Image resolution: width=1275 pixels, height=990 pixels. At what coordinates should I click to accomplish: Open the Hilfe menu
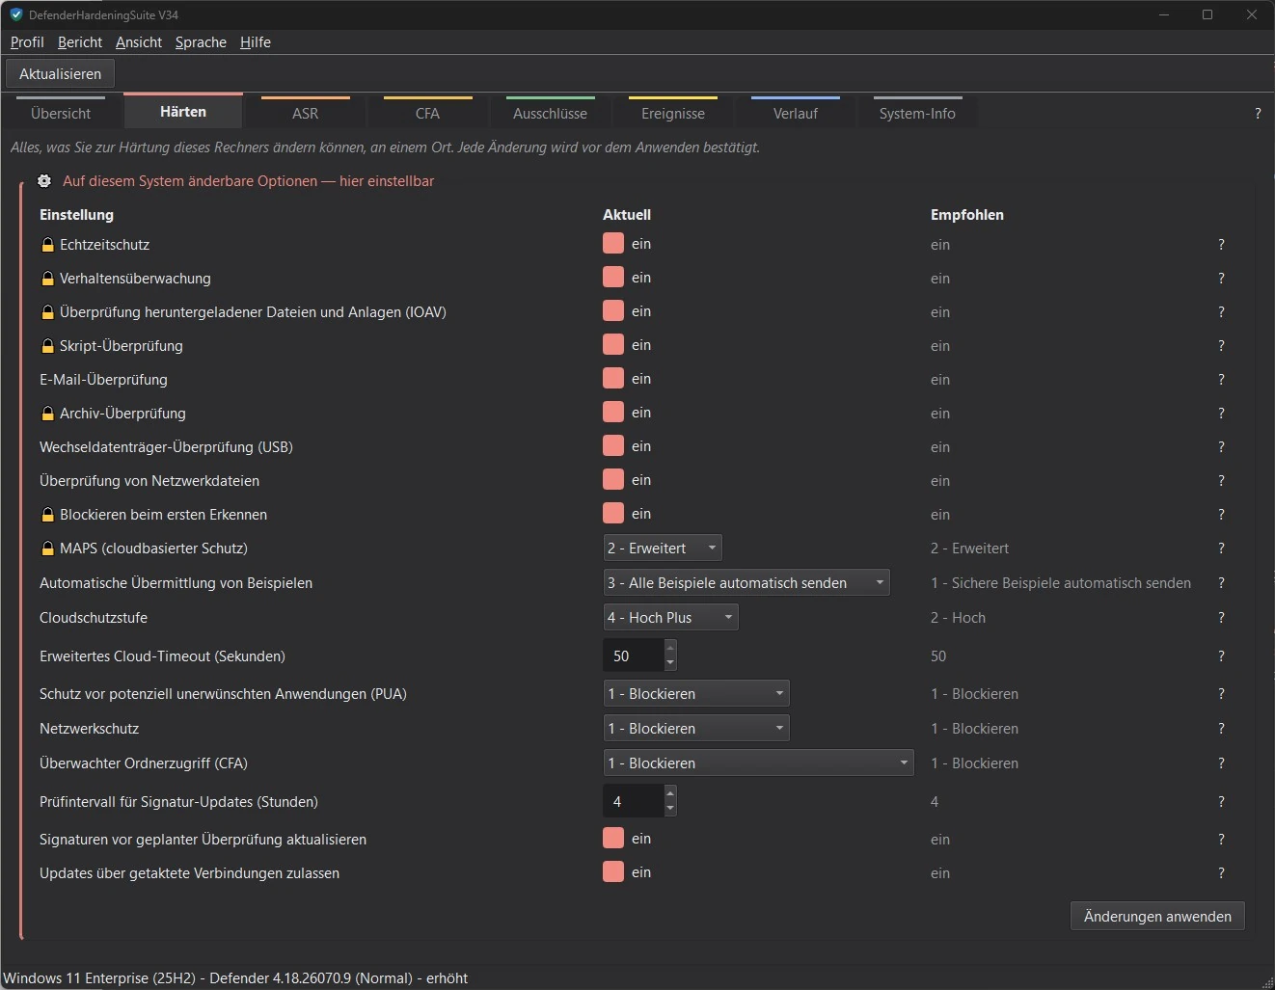(256, 42)
